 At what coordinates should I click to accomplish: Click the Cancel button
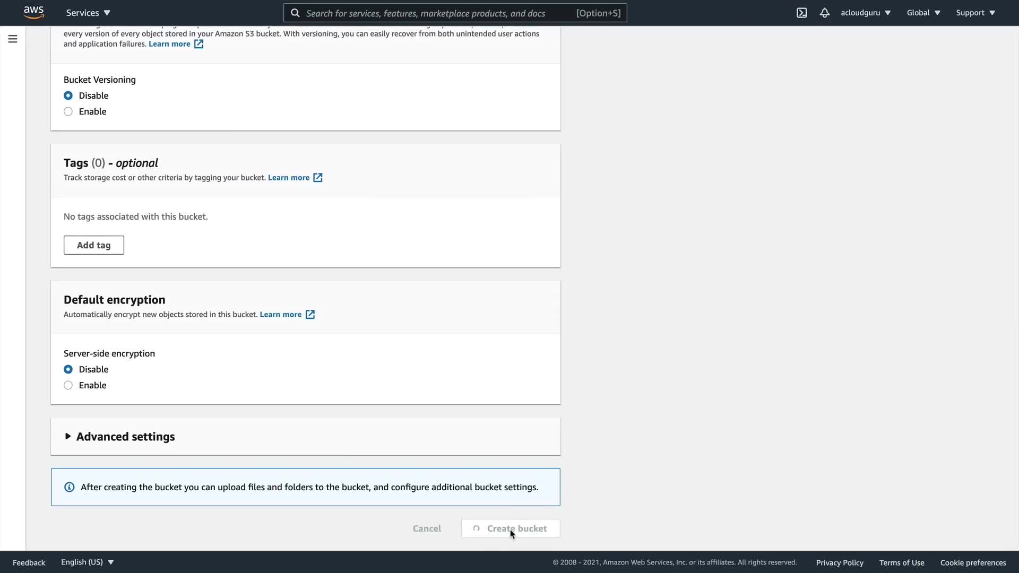tap(427, 528)
